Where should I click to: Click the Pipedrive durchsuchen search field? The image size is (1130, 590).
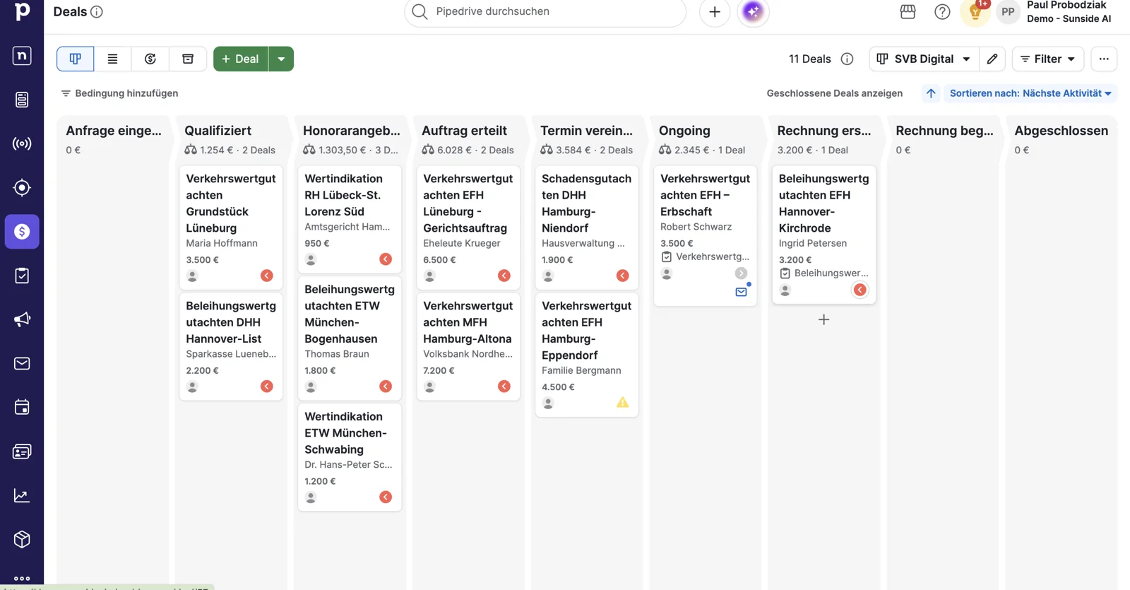click(x=545, y=12)
